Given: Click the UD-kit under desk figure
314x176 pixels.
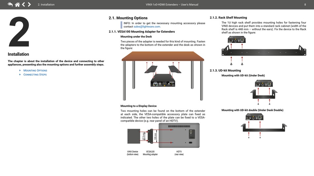Looking at the screenshot, I should [264, 92].
